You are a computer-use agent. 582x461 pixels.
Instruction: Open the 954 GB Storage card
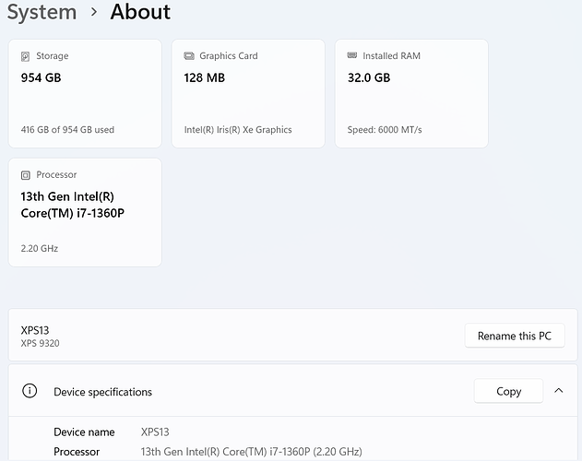coord(85,93)
